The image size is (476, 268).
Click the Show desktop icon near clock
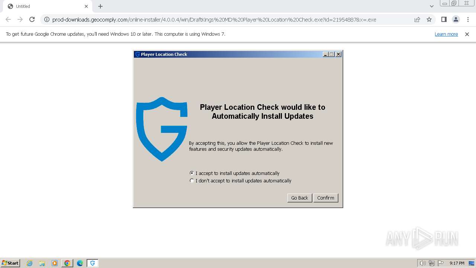[472, 263]
